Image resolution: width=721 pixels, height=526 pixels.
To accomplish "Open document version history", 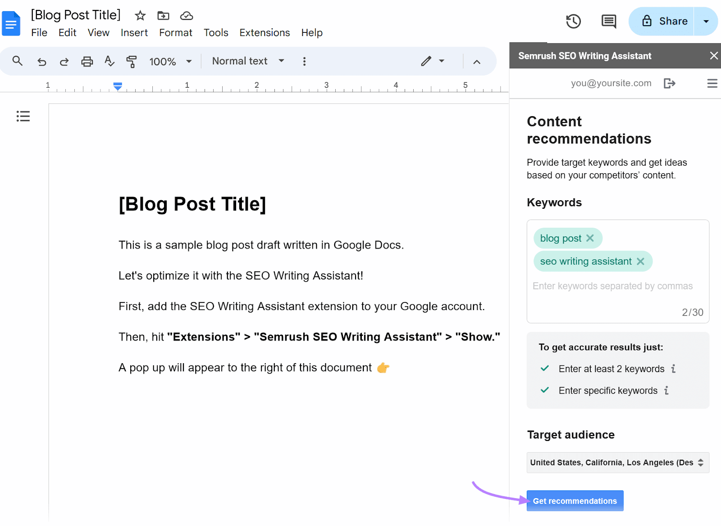I will click(573, 21).
